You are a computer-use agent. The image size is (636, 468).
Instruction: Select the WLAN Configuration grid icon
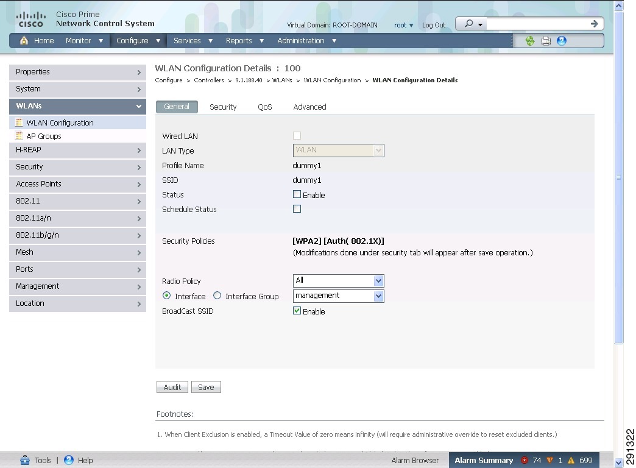(x=19, y=122)
